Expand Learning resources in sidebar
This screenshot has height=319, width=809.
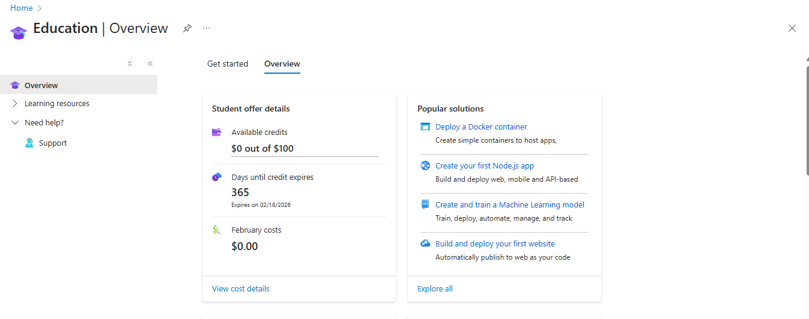coord(15,103)
